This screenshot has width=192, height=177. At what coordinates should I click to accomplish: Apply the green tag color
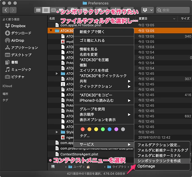[x=103, y=129]
